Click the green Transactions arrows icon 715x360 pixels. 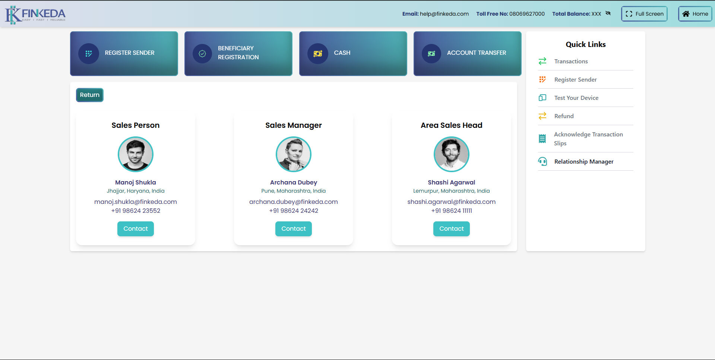pos(542,61)
